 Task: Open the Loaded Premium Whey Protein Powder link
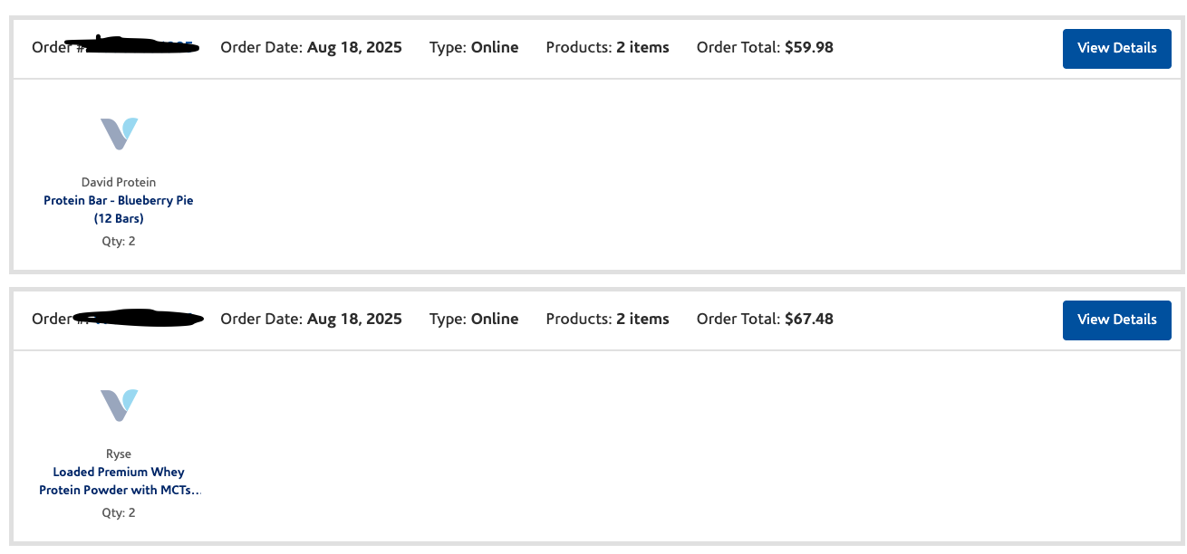pyautogui.click(x=119, y=481)
